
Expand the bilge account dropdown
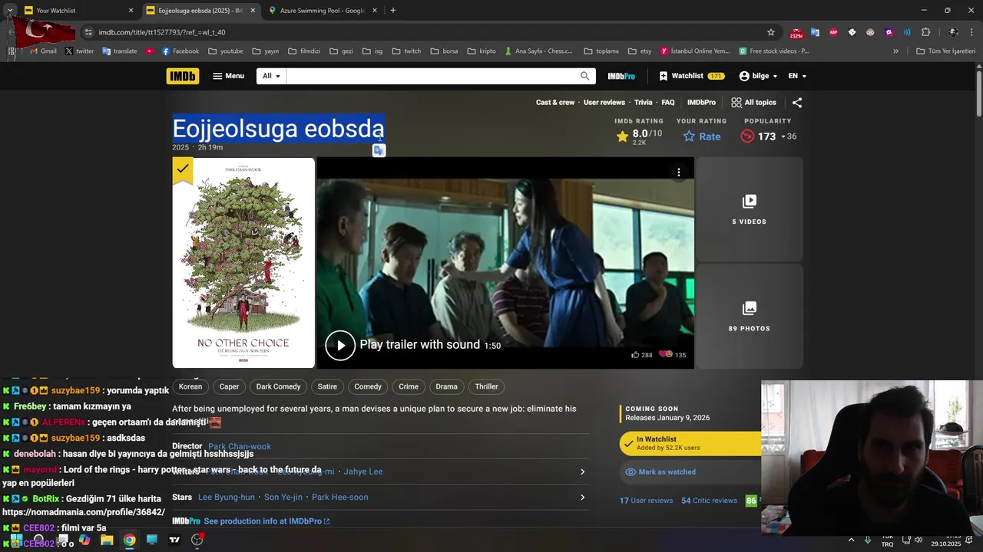click(758, 76)
